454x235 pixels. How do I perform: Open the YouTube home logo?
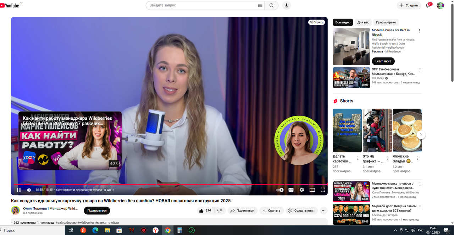10,5
